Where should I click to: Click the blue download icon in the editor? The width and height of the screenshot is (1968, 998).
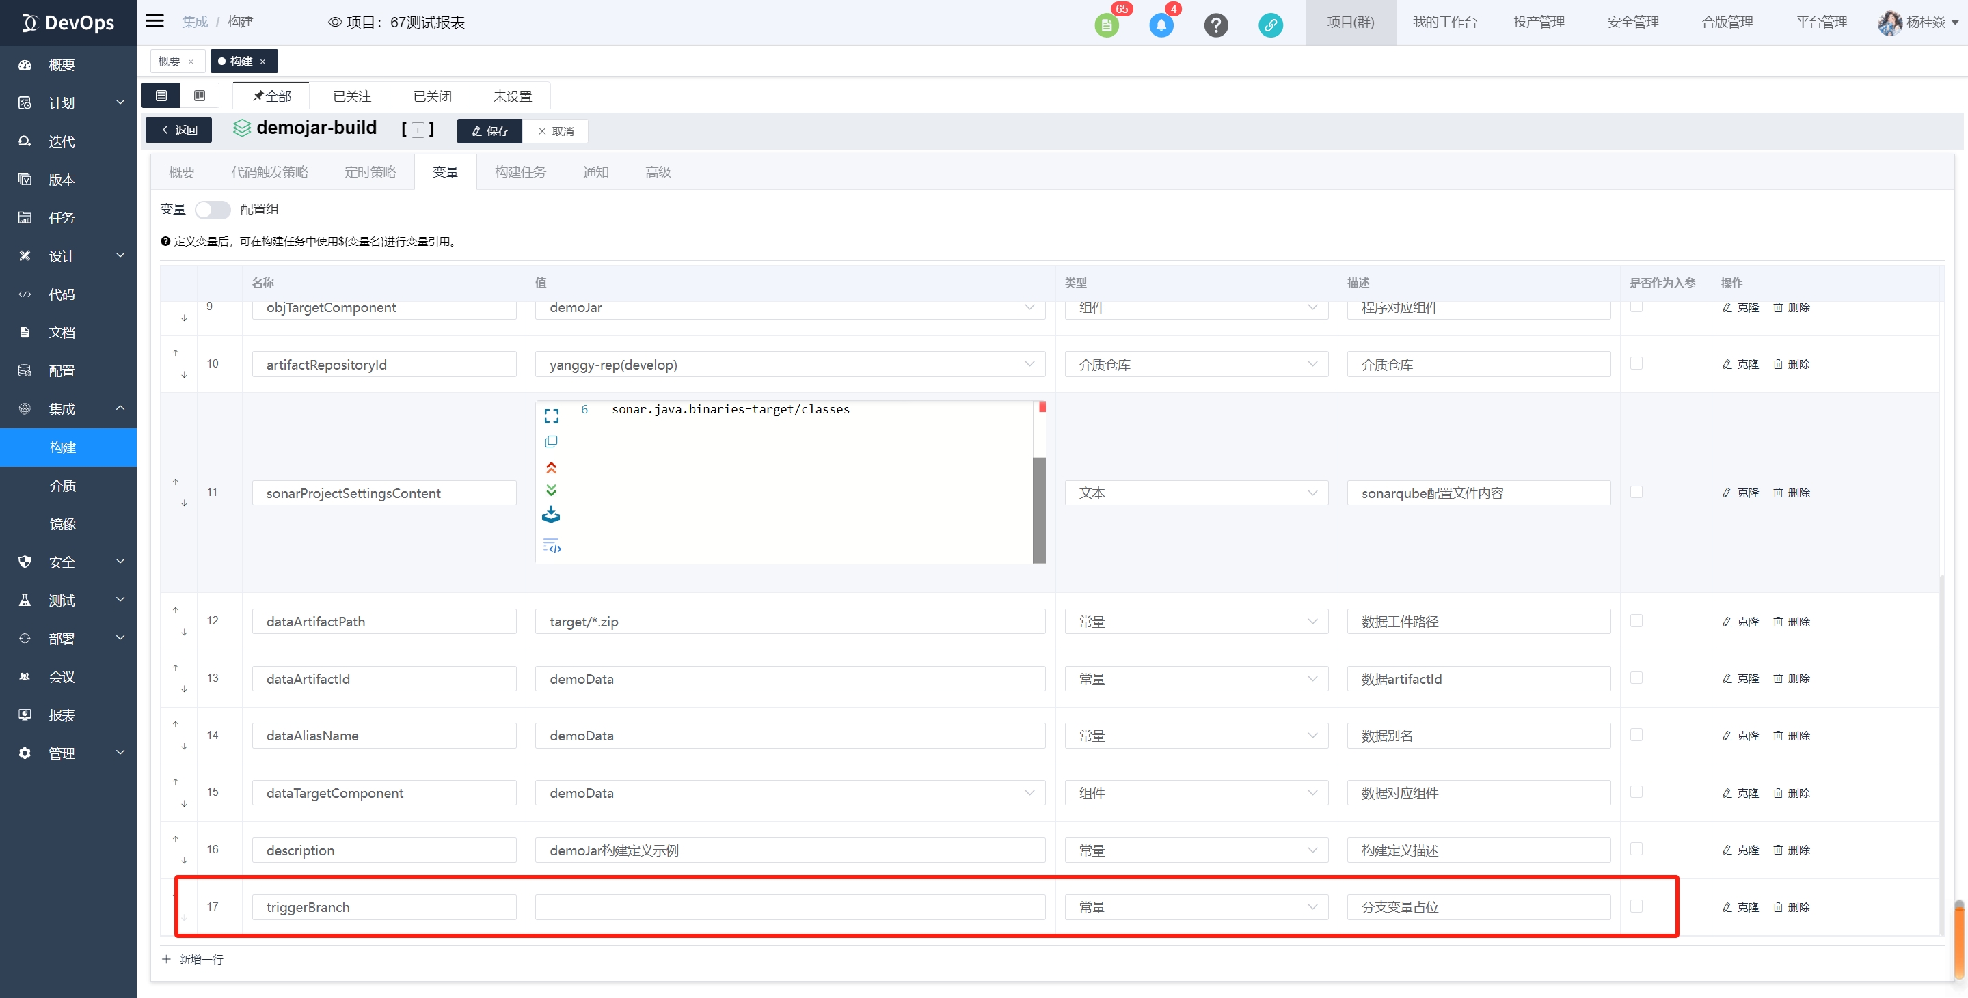[551, 516]
